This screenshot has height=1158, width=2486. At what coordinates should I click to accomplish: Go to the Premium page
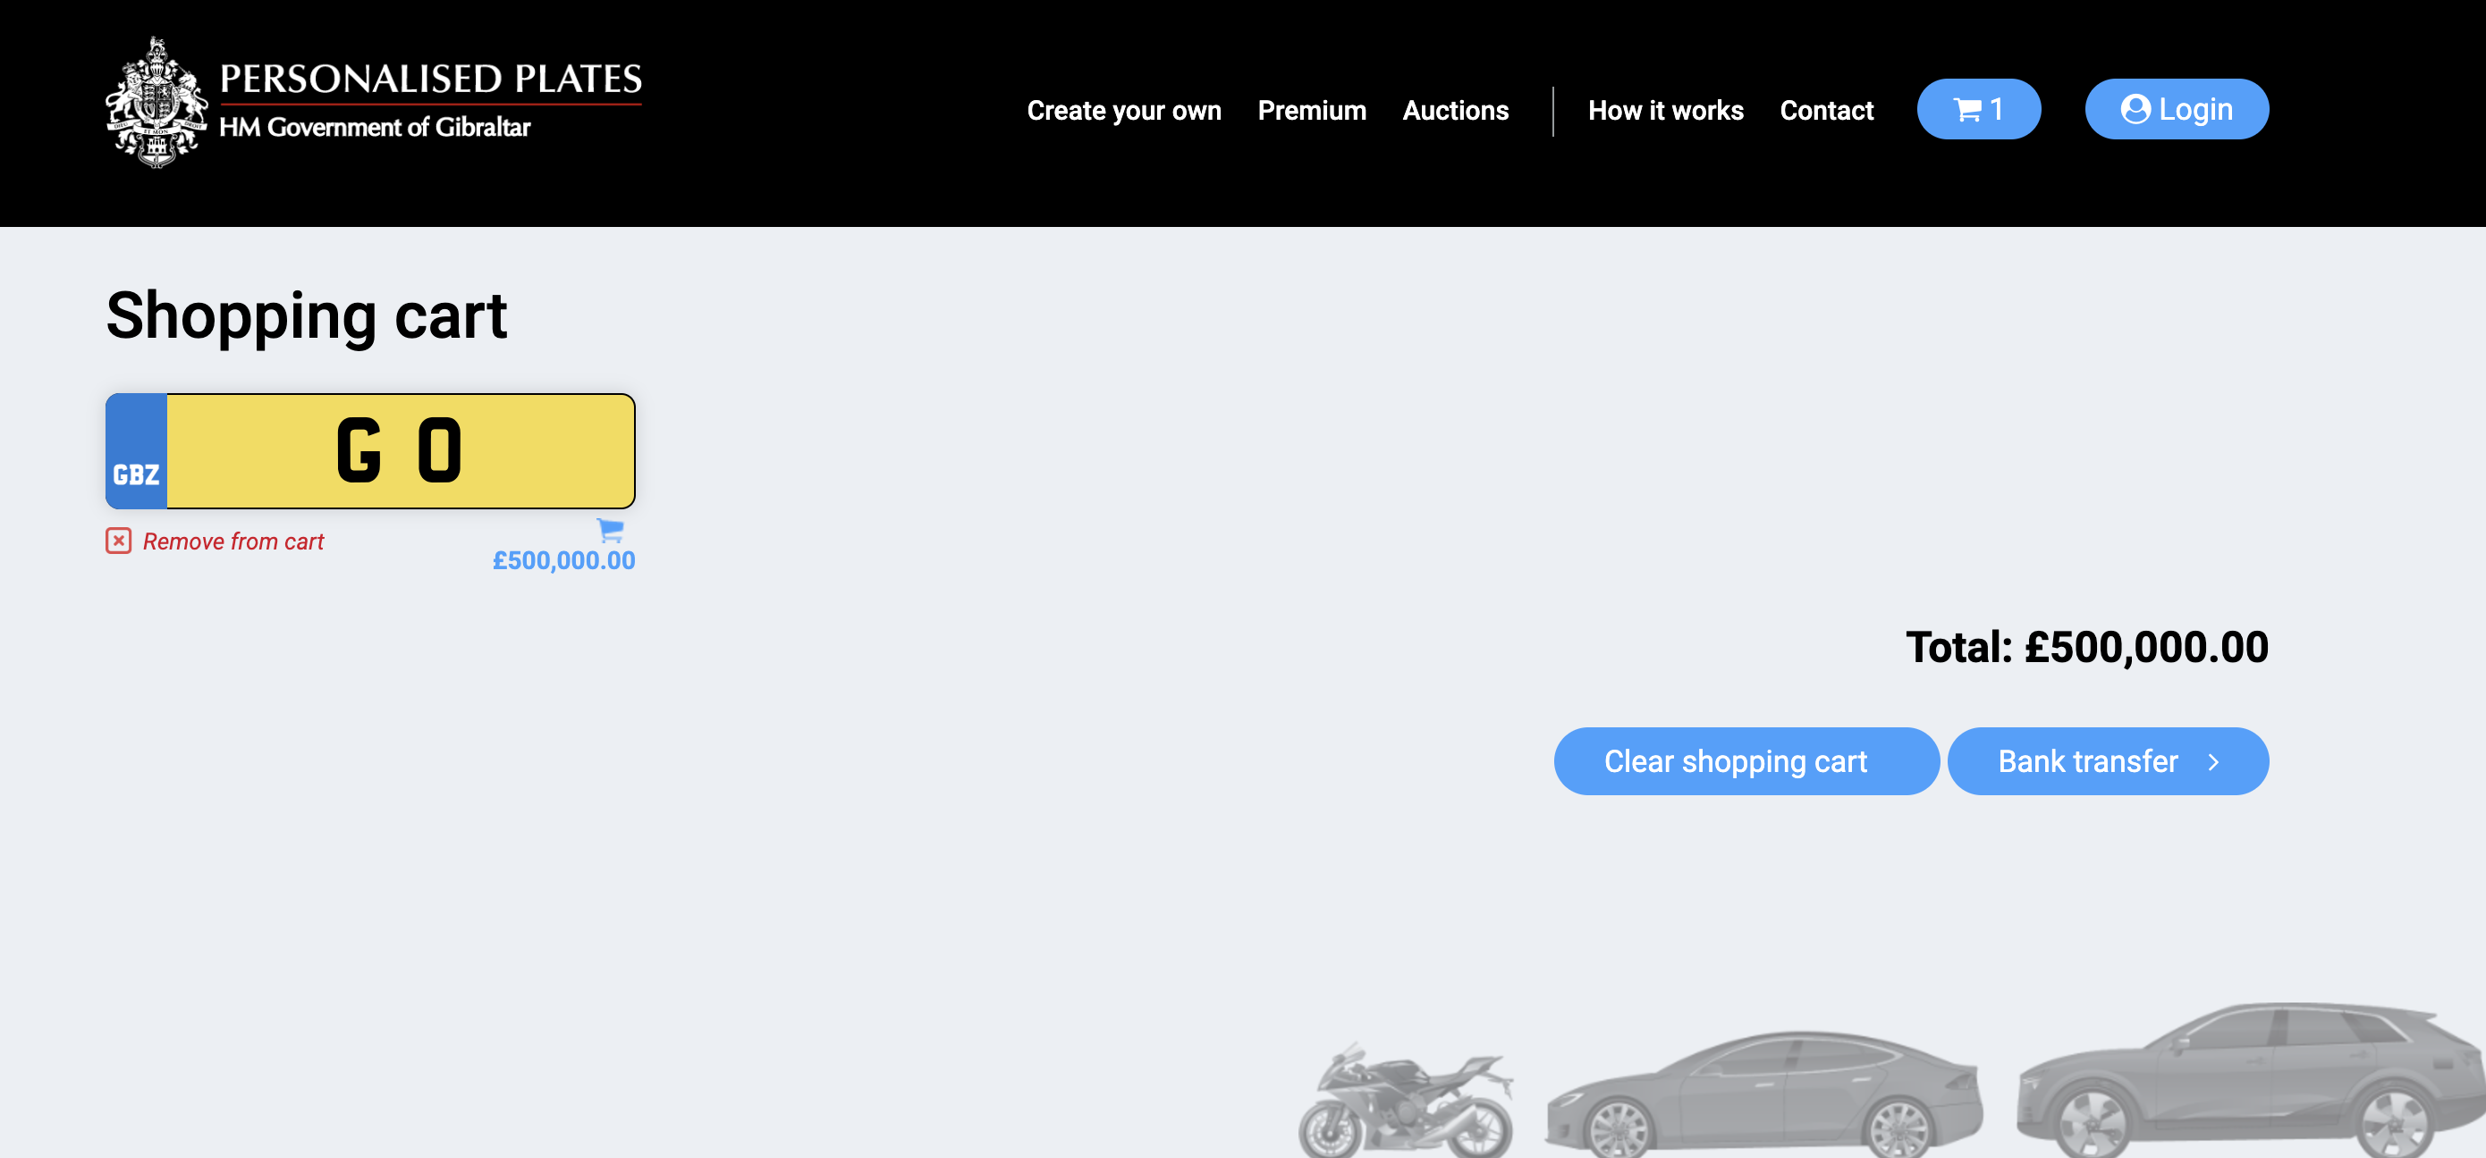[1312, 111]
